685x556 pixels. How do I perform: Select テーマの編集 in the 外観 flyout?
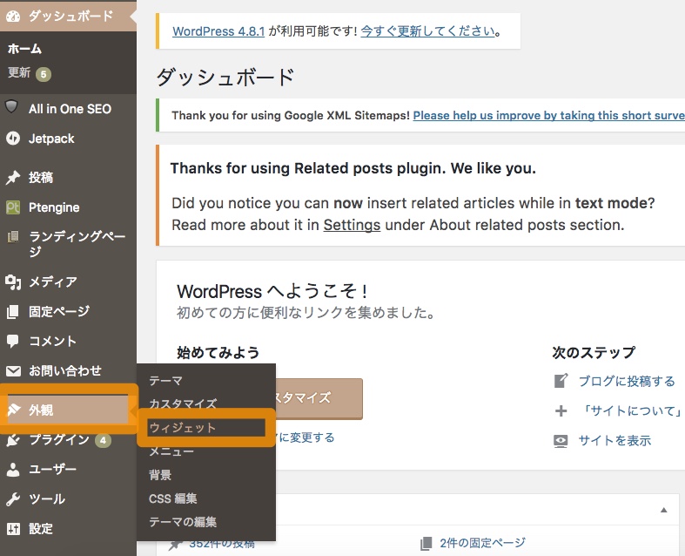(x=183, y=522)
